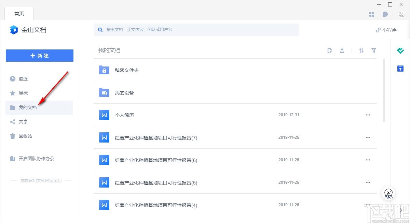Open the 我的设备 folder name
The width and height of the screenshot is (410, 223).
[x=124, y=93]
